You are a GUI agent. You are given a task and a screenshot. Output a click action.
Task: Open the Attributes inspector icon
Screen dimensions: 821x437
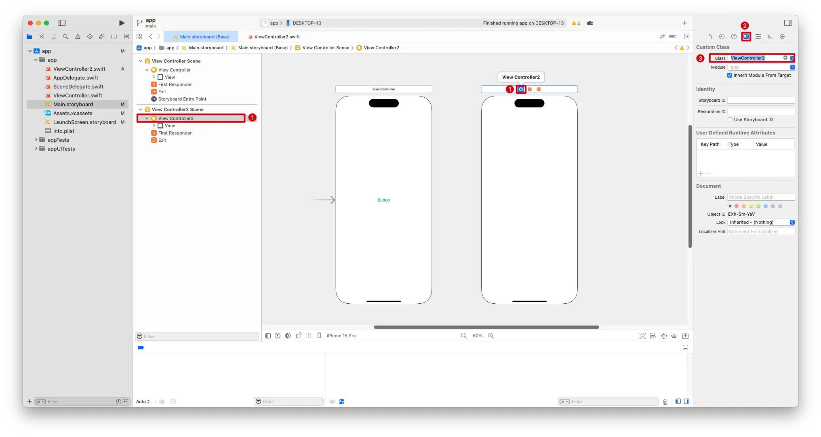(758, 37)
